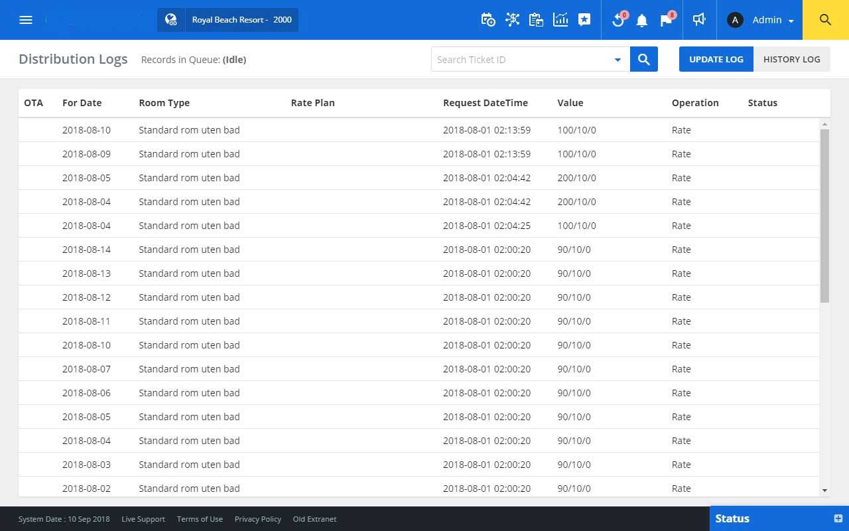Open the flag alerts with badge 8
Image resolution: width=849 pixels, height=531 pixels.
click(x=667, y=19)
